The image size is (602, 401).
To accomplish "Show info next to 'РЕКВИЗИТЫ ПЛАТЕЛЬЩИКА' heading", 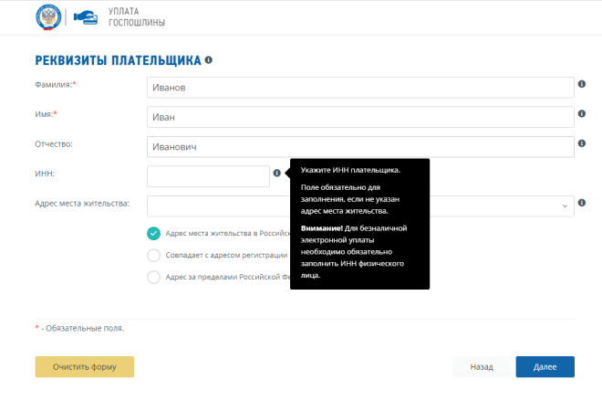I will pyautogui.click(x=209, y=60).
